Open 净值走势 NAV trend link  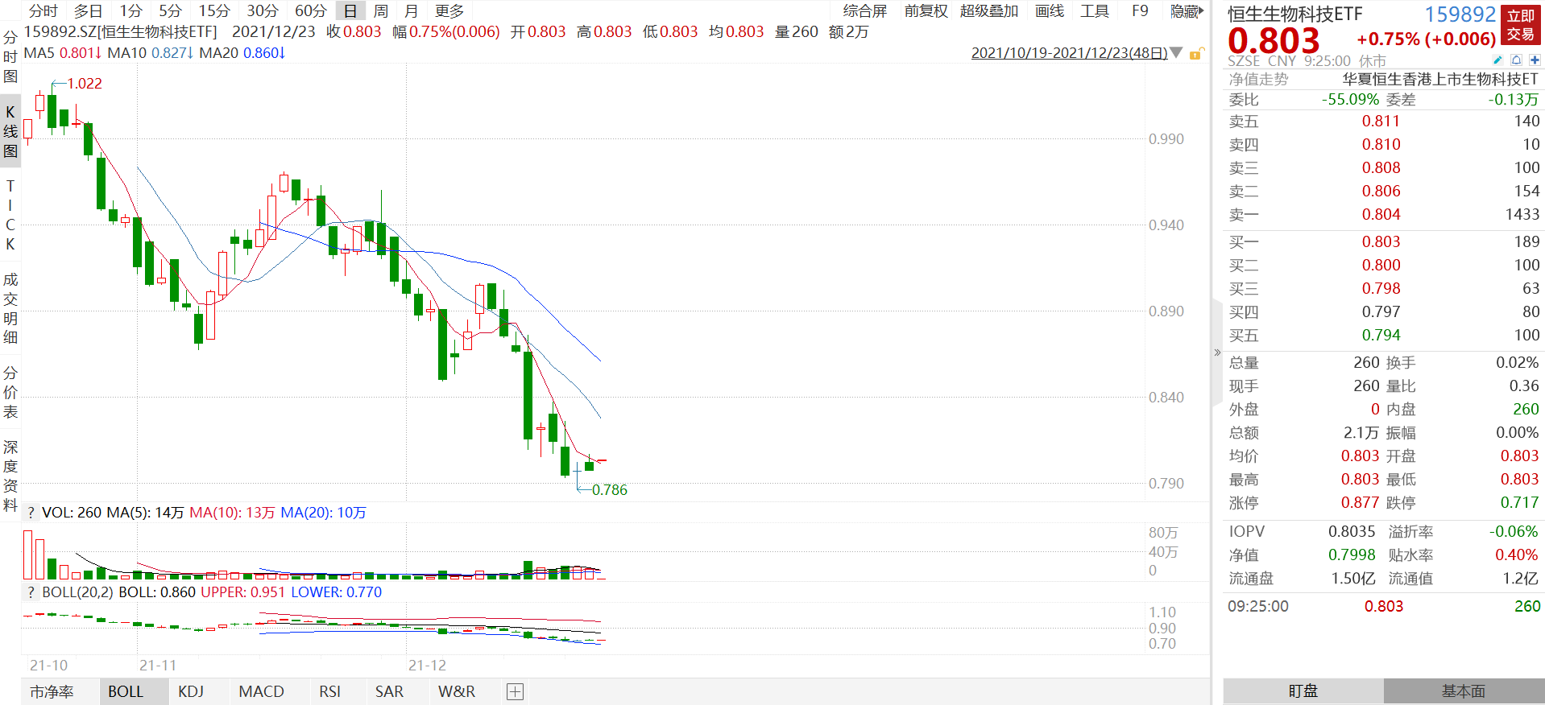[x=1258, y=79]
